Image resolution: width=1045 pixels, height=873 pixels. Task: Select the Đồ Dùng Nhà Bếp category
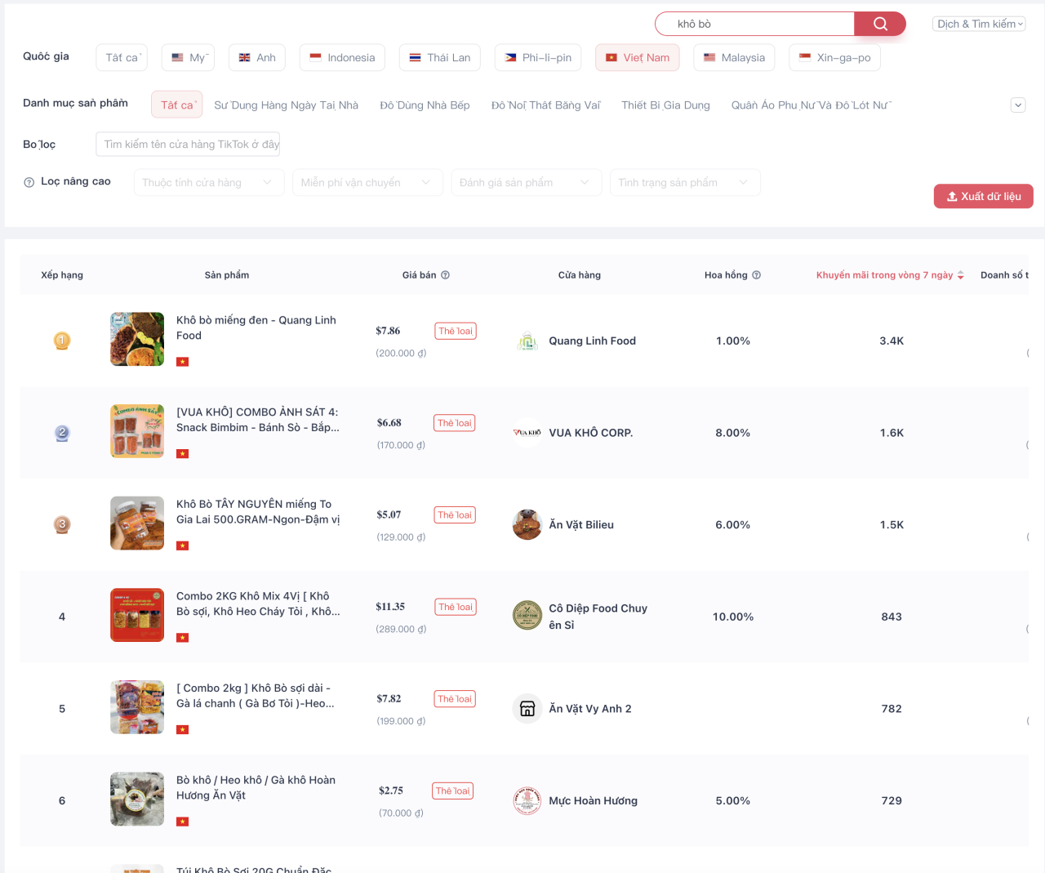(425, 105)
